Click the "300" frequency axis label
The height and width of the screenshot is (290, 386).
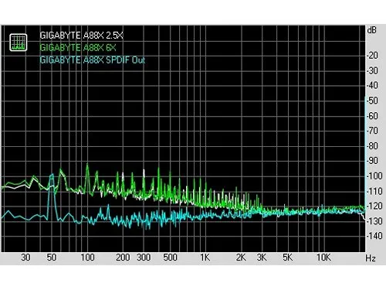(144, 258)
